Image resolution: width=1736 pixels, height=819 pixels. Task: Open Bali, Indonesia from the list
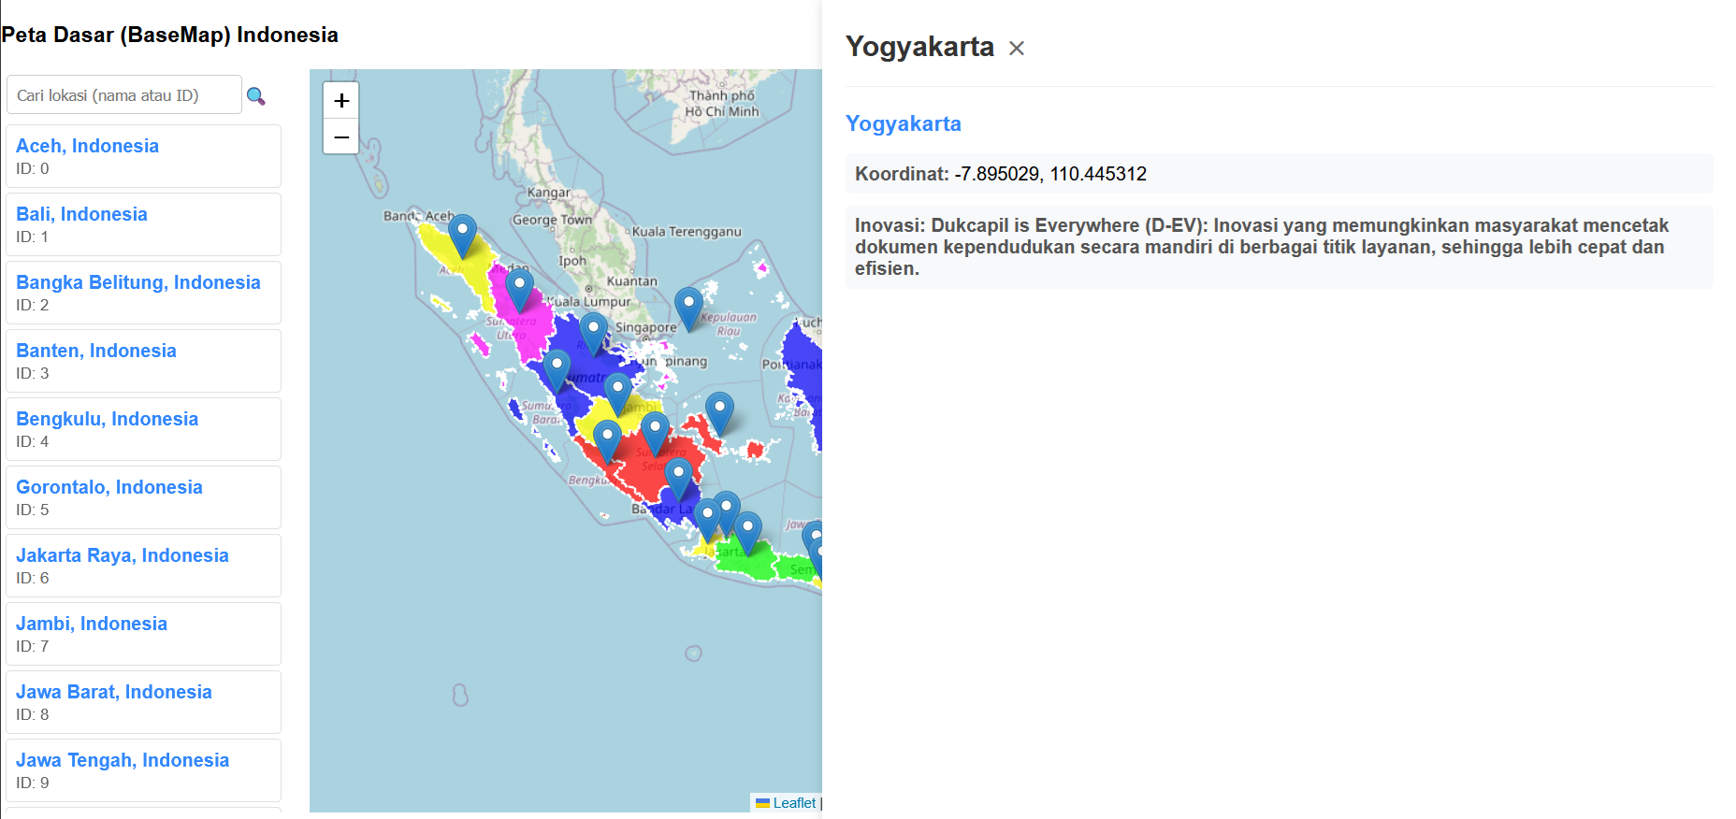click(143, 224)
